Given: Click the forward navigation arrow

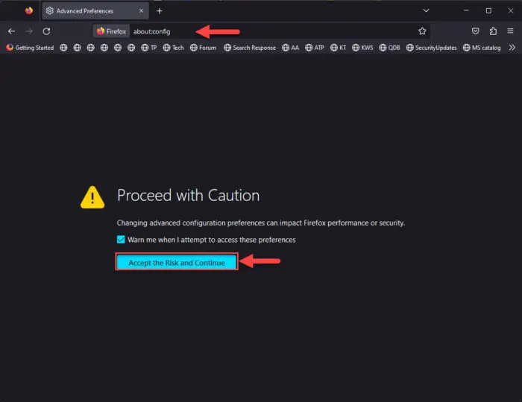Looking at the screenshot, I should point(29,31).
